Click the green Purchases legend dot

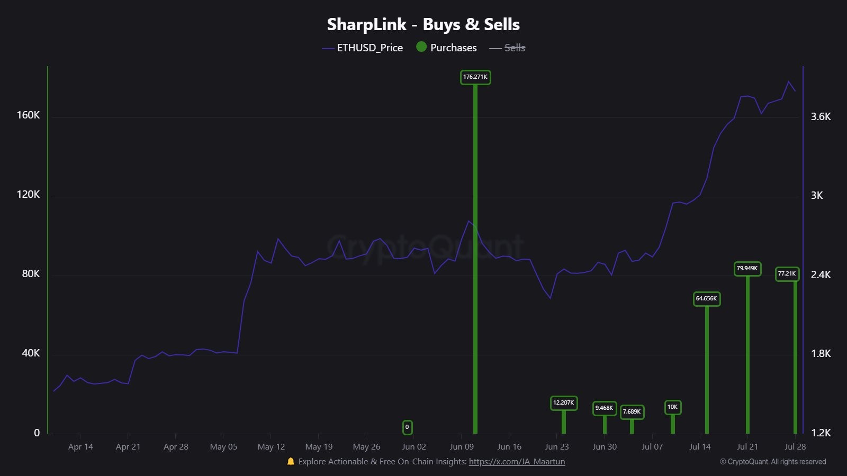[x=421, y=47]
